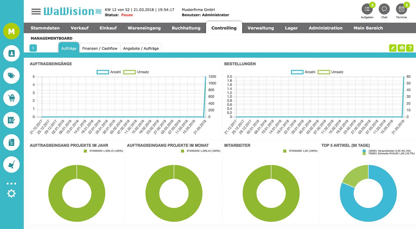
Task: Select the hand truck logistics sidebar icon
Action: click(11, 165)
